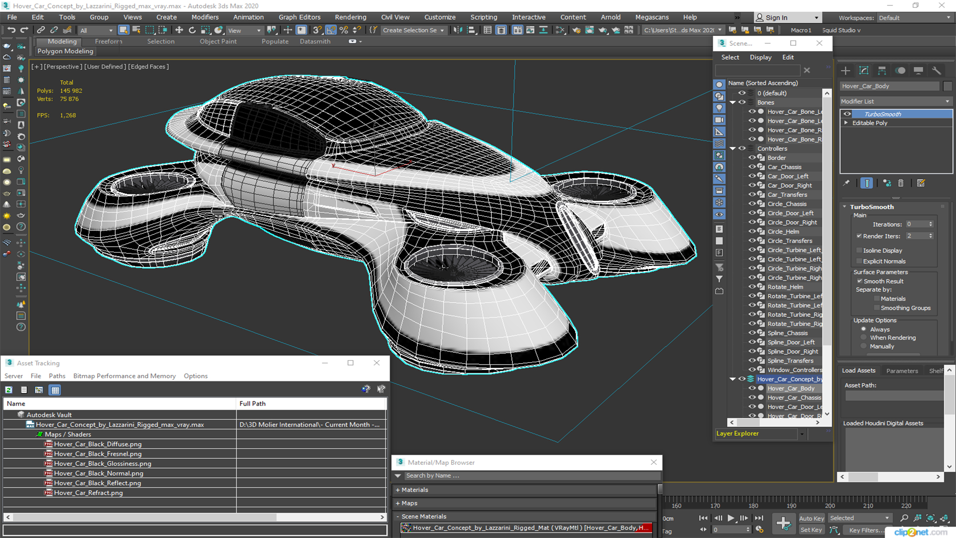956x538 pixels.
Task: Activate the Select and Link tool
Action: 41,30
